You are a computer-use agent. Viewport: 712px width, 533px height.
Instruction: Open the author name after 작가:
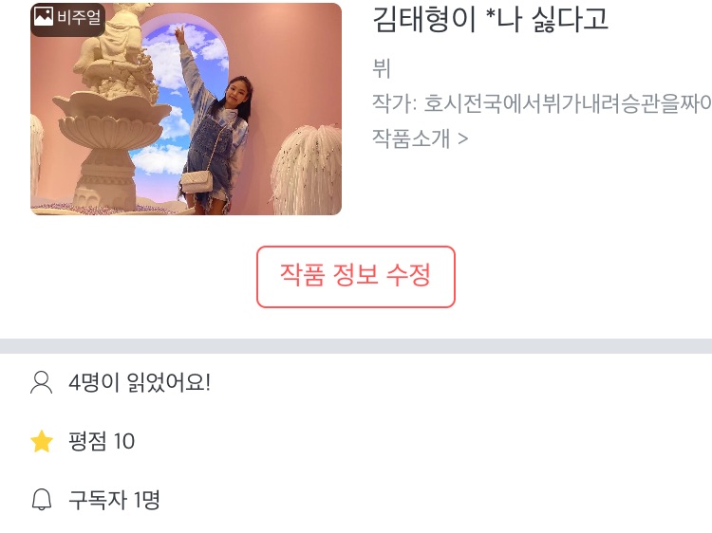click(x=568, y=103)
